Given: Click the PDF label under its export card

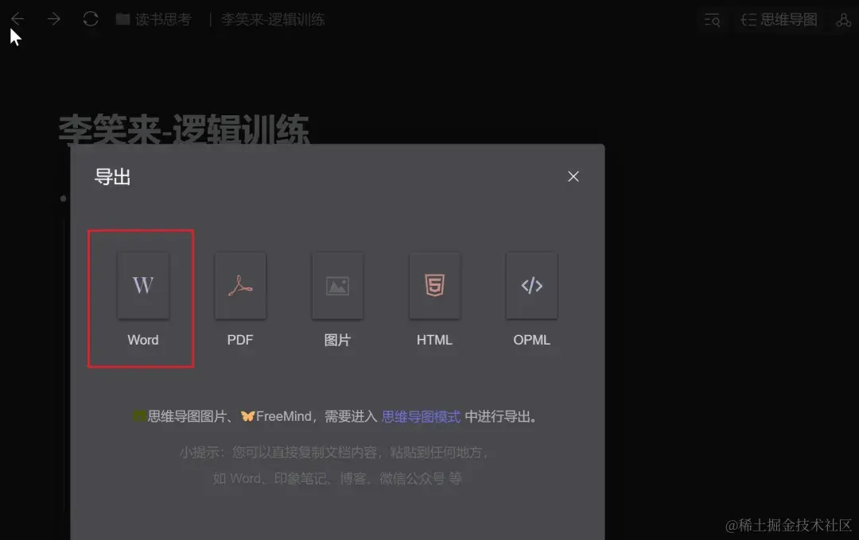Looking at the screenshot, I should click(240, 340).
